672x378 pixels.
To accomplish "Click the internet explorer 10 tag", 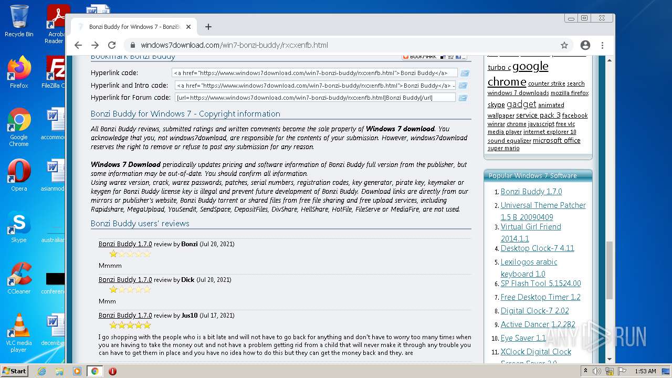I will [x=550, y=132].
